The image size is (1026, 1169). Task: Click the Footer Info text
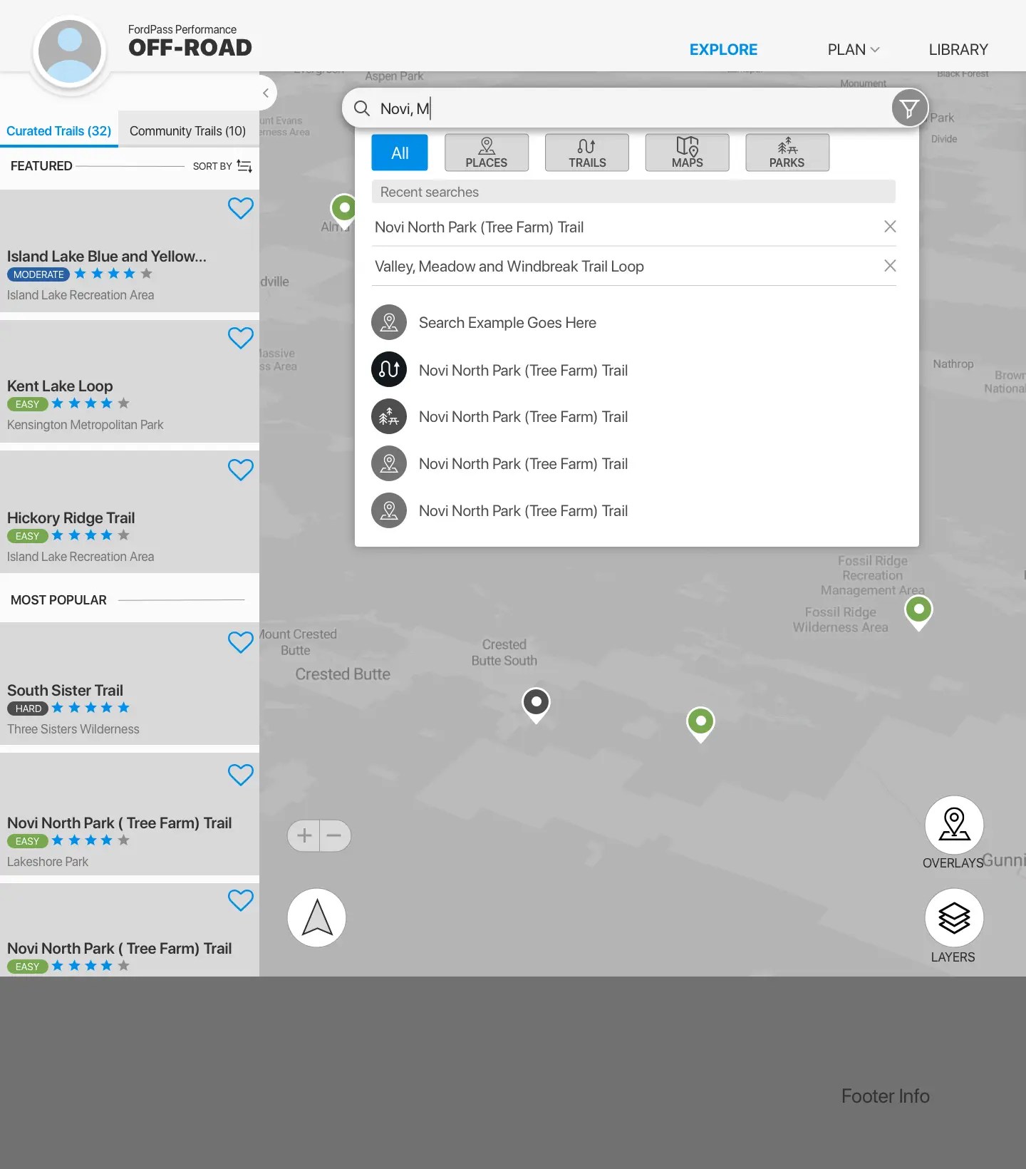click(x=886, y=1096)
